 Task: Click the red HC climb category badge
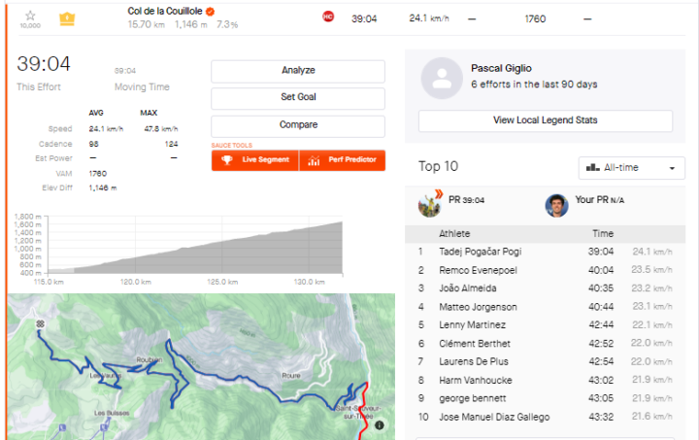click(328, 17)
